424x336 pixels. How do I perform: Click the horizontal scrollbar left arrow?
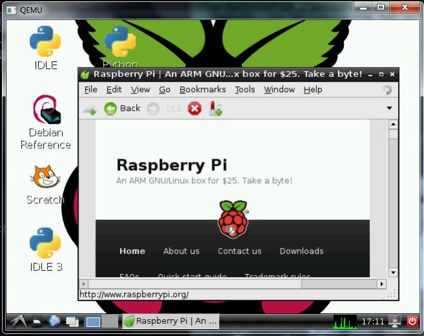click(x=83, y=284)
